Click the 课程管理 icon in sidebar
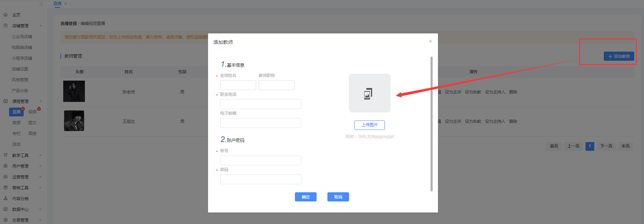 6,101
